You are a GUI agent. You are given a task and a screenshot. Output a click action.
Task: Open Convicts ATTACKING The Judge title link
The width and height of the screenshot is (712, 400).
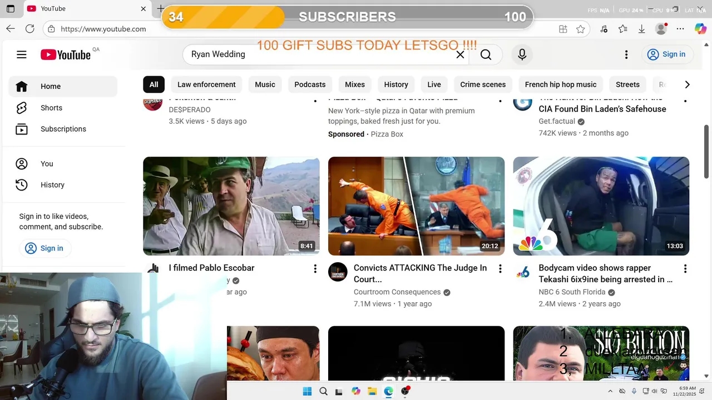click(420, 273)
